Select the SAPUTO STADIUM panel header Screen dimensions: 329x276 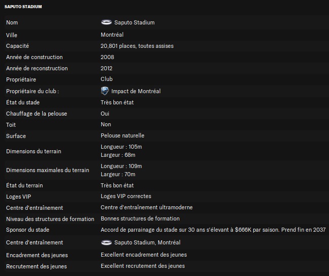point(23,7)
